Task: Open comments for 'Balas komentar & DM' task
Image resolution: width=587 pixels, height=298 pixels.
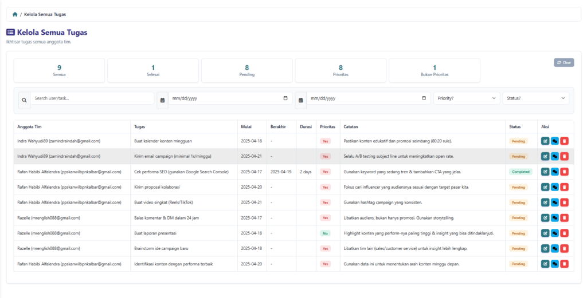Action: (x=555, y=218)
